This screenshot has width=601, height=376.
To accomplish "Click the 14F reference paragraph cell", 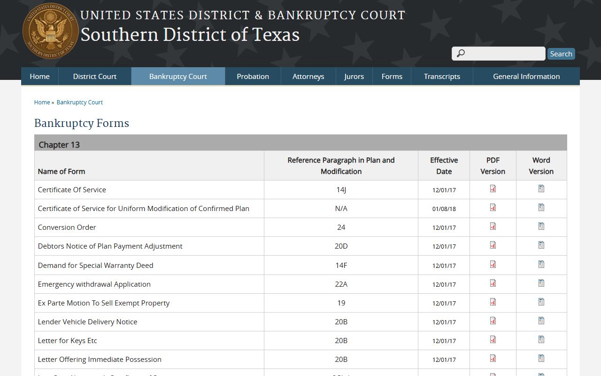I will click(341, 265).
